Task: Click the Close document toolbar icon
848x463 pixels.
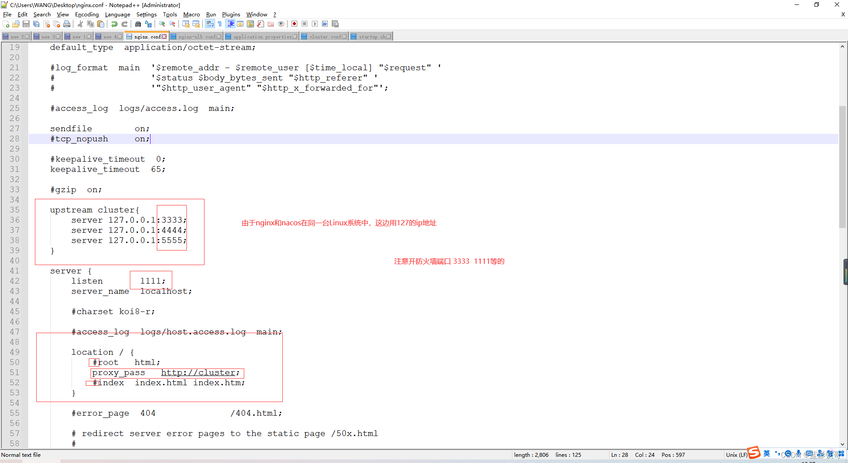Action: (46, 24)
